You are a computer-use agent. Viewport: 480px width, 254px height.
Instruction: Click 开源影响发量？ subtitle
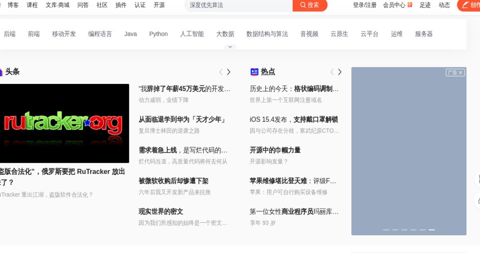click(x=269, y=161)
